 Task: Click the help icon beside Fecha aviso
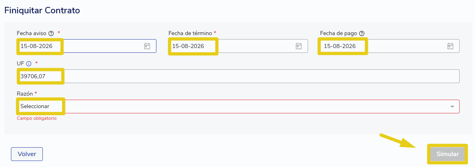[51, 33]
